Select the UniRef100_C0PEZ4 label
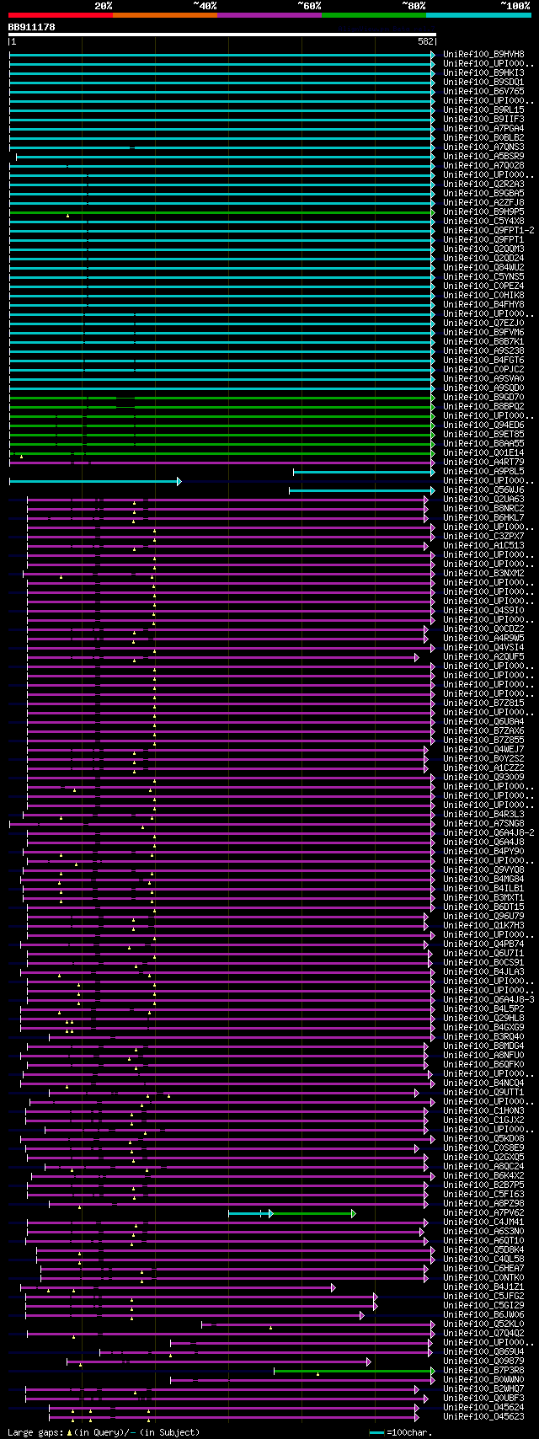 point(483,286)
